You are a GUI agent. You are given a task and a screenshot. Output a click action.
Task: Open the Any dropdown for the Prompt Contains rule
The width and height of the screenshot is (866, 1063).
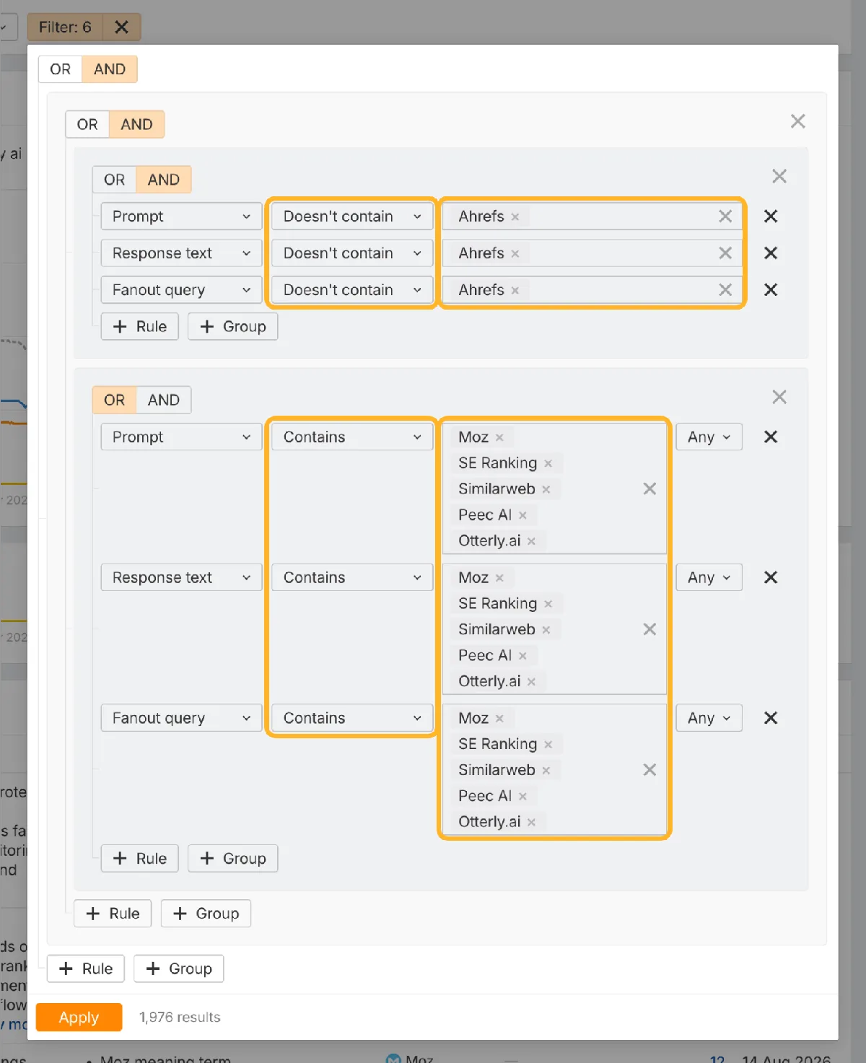(x=709, y=437)
